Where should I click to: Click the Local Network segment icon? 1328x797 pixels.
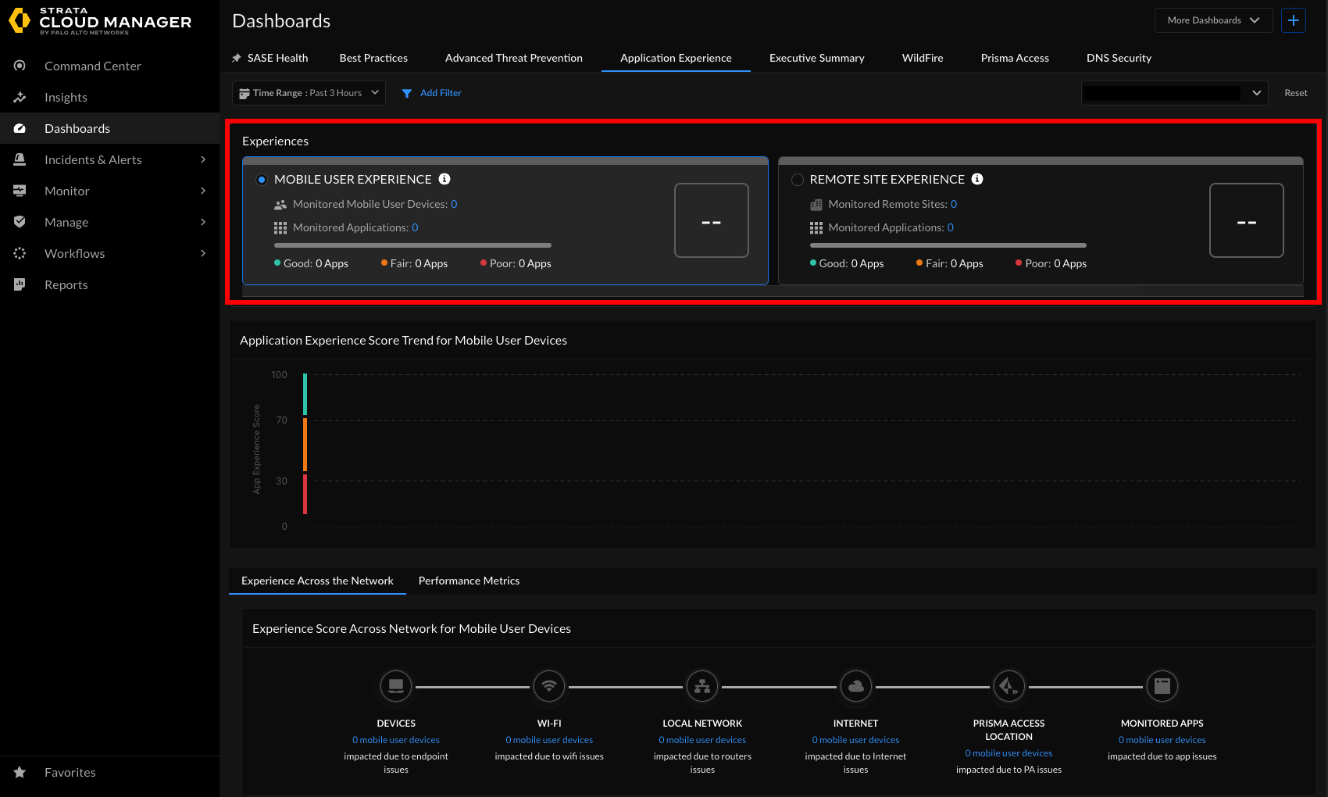click(x=702, y=686)
